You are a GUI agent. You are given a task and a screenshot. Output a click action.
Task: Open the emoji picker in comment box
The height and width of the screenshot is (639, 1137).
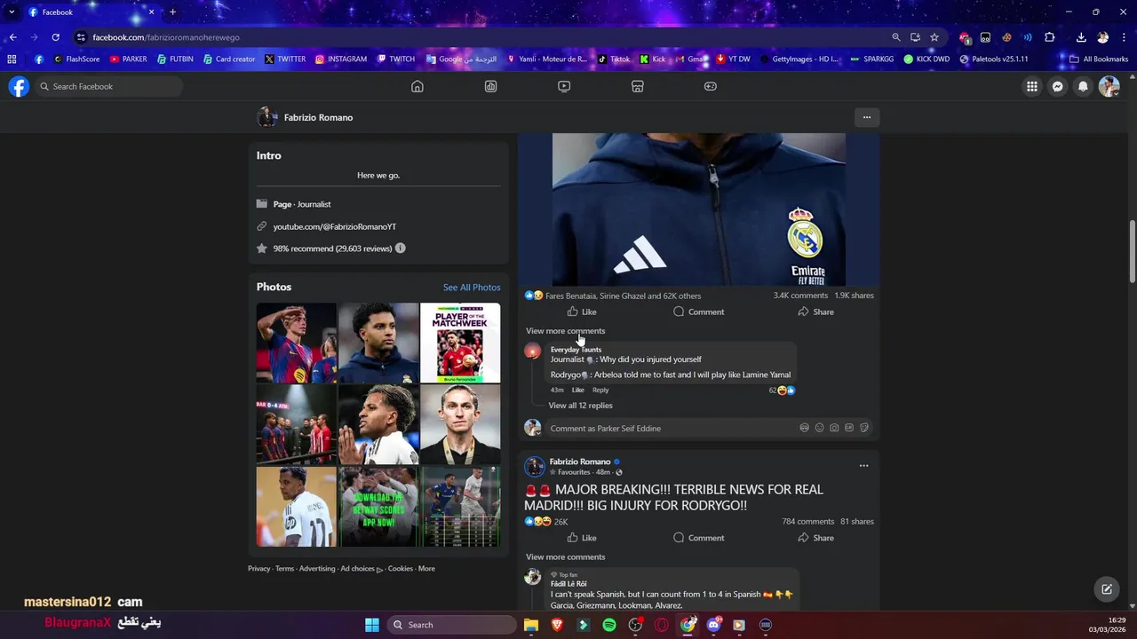(x=819, y=428)
